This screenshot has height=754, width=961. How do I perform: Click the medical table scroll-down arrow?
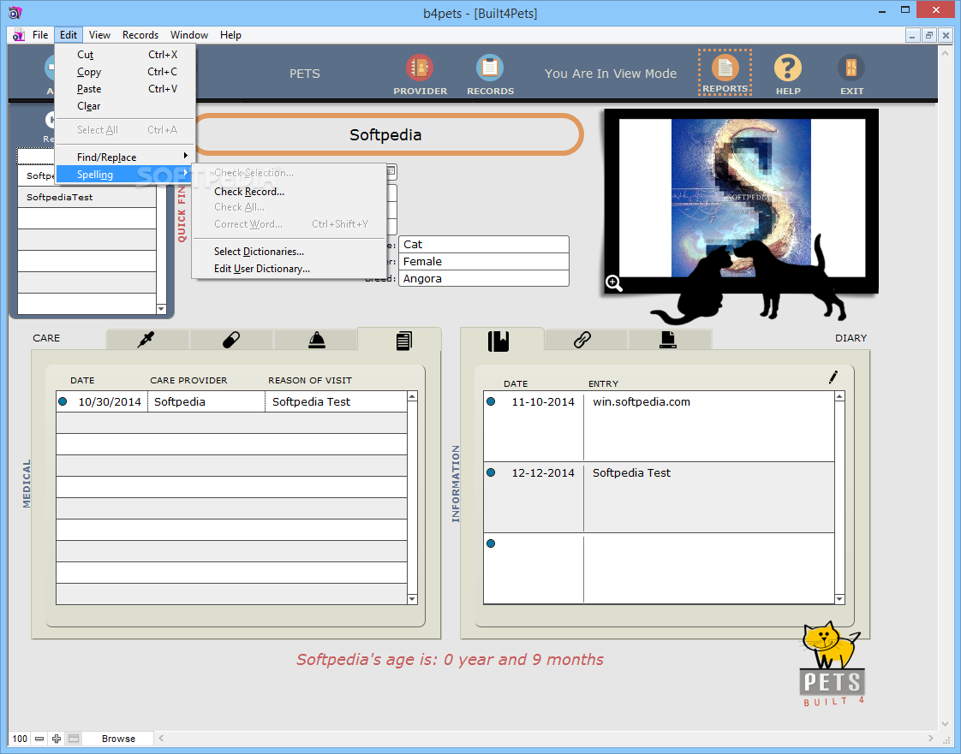coord(413,599)
